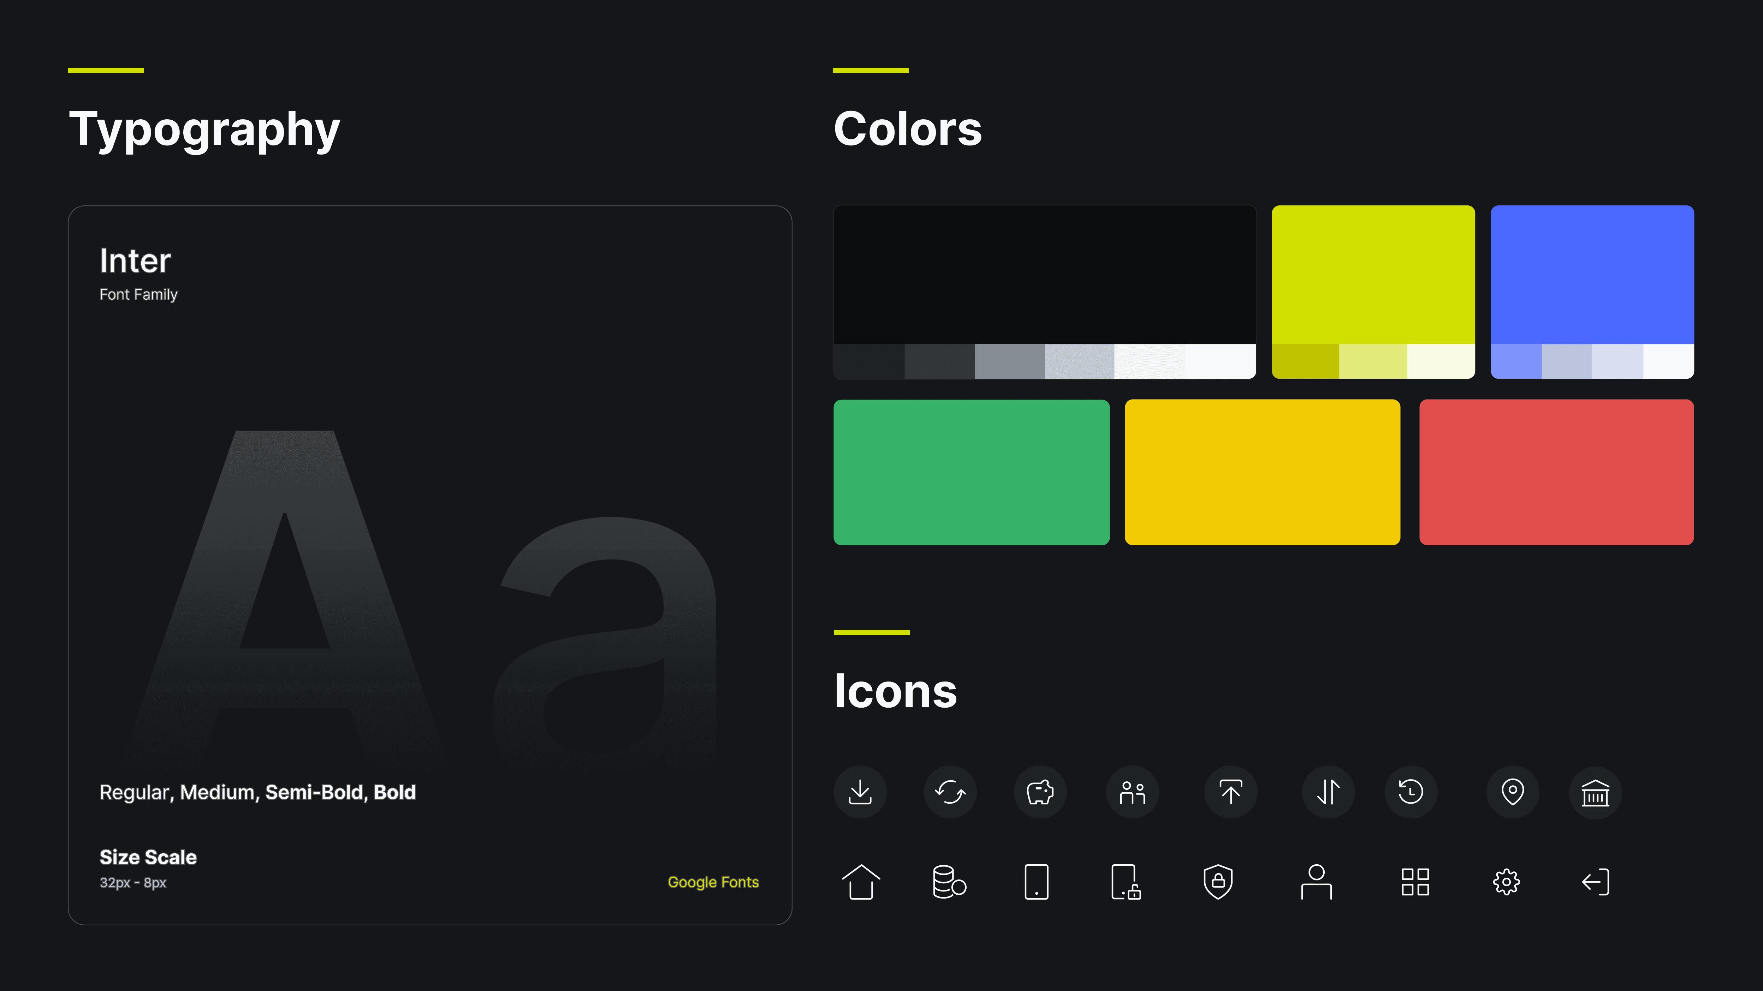Viewport: 1763px width, 991px height.
Task: Click the coins database stack icon
Action: point(949,882)
